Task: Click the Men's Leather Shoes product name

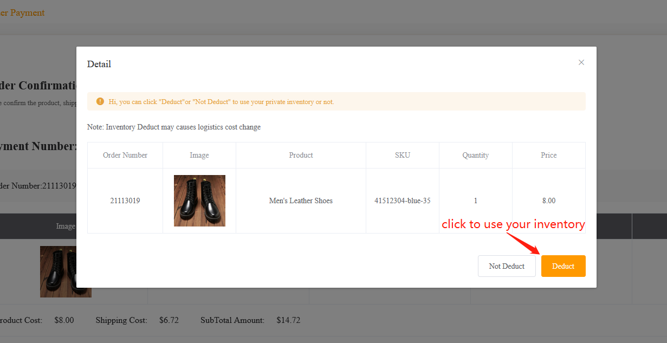Action: (x=301, y=200)
